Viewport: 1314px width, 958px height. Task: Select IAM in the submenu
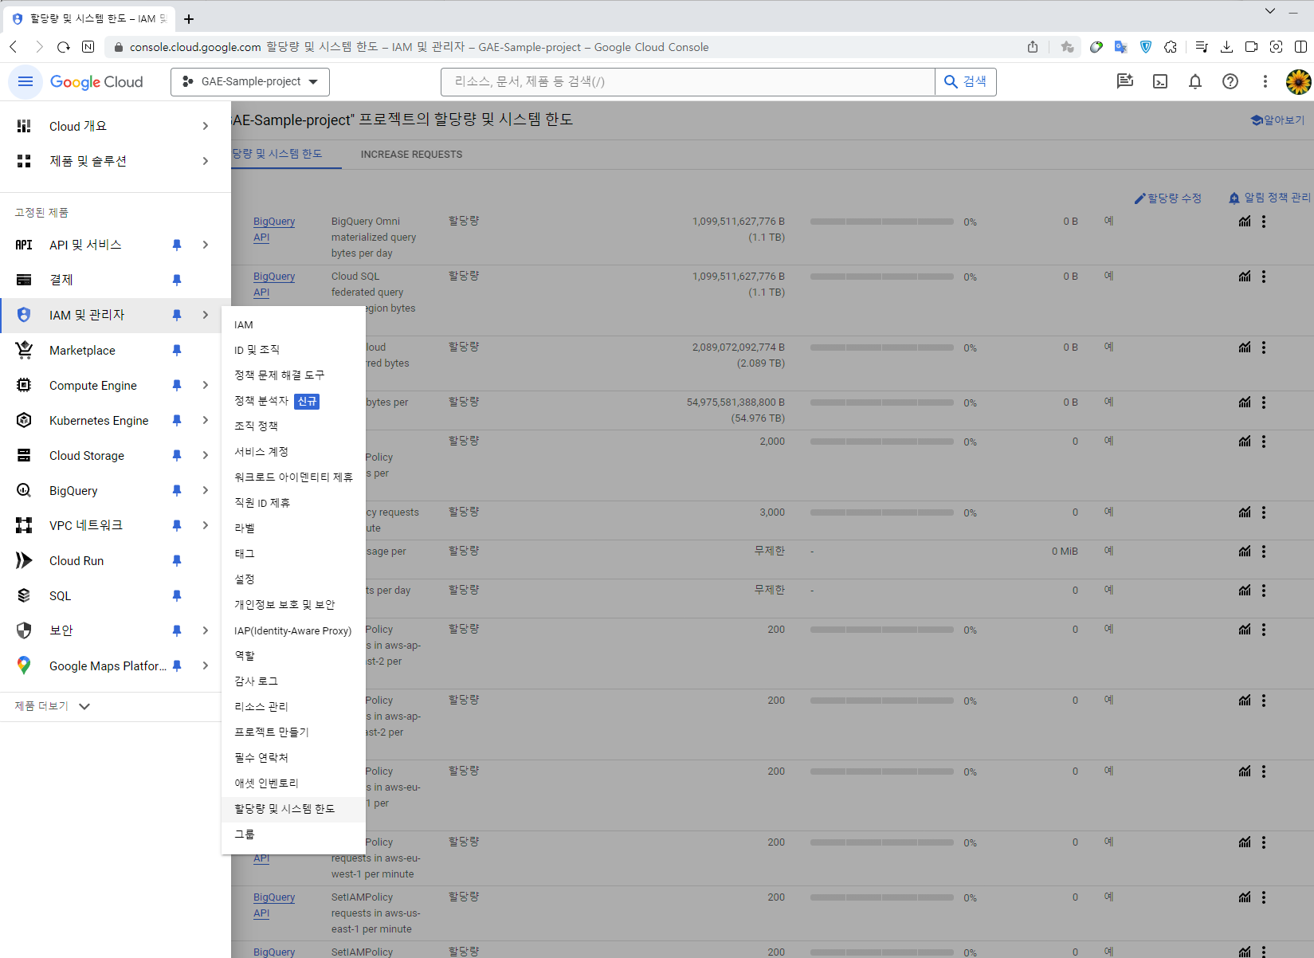click(293, 324)
